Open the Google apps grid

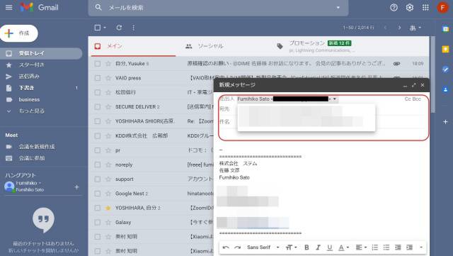click(425, 8)
